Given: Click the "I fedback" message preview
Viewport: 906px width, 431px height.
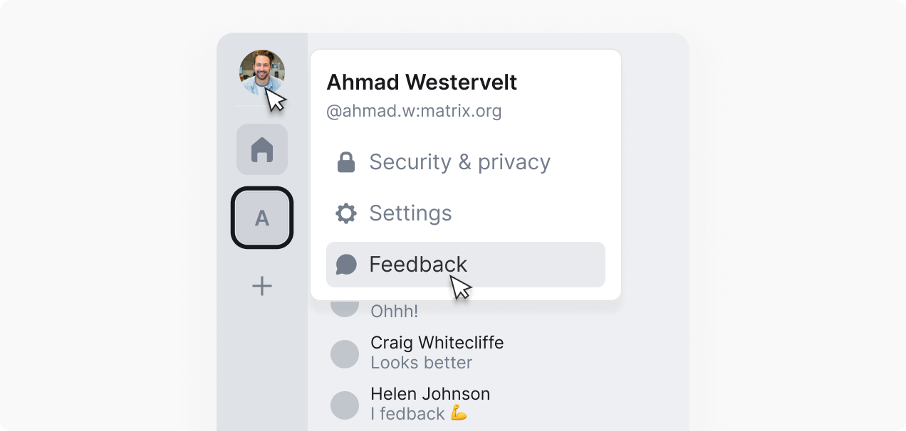Looking at the screenshot, I should pyautogui.click(x=418, y=414).
